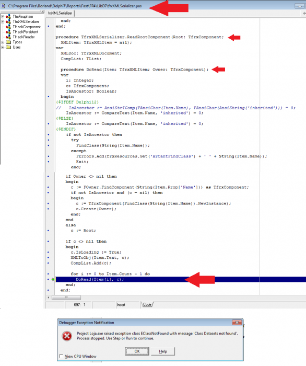Screen dimensions: 306x366
Task: Click the Types folder icon
Action: click(x=9, y=42)
